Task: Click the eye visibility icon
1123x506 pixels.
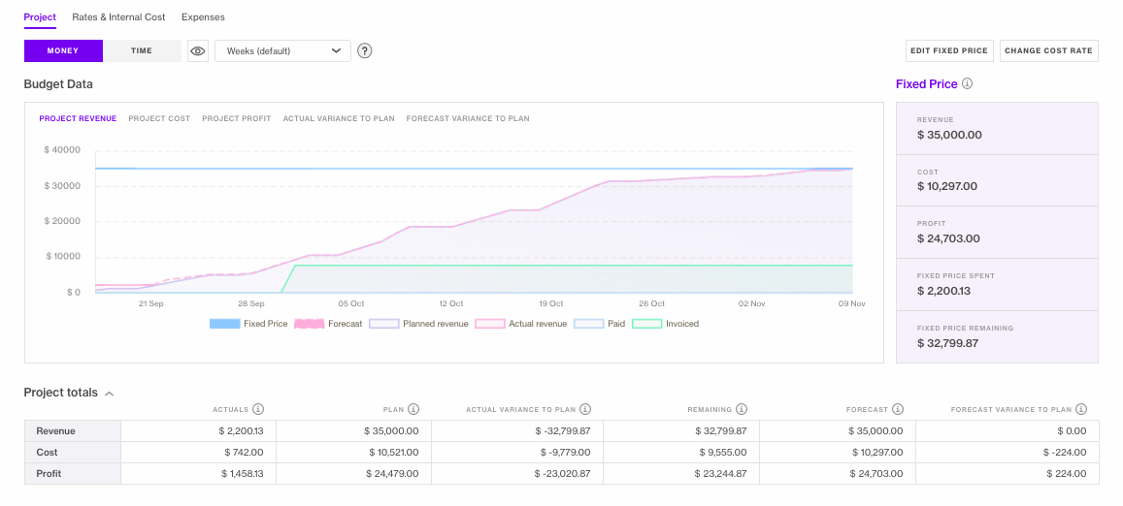Action: (x=198, y=50)
